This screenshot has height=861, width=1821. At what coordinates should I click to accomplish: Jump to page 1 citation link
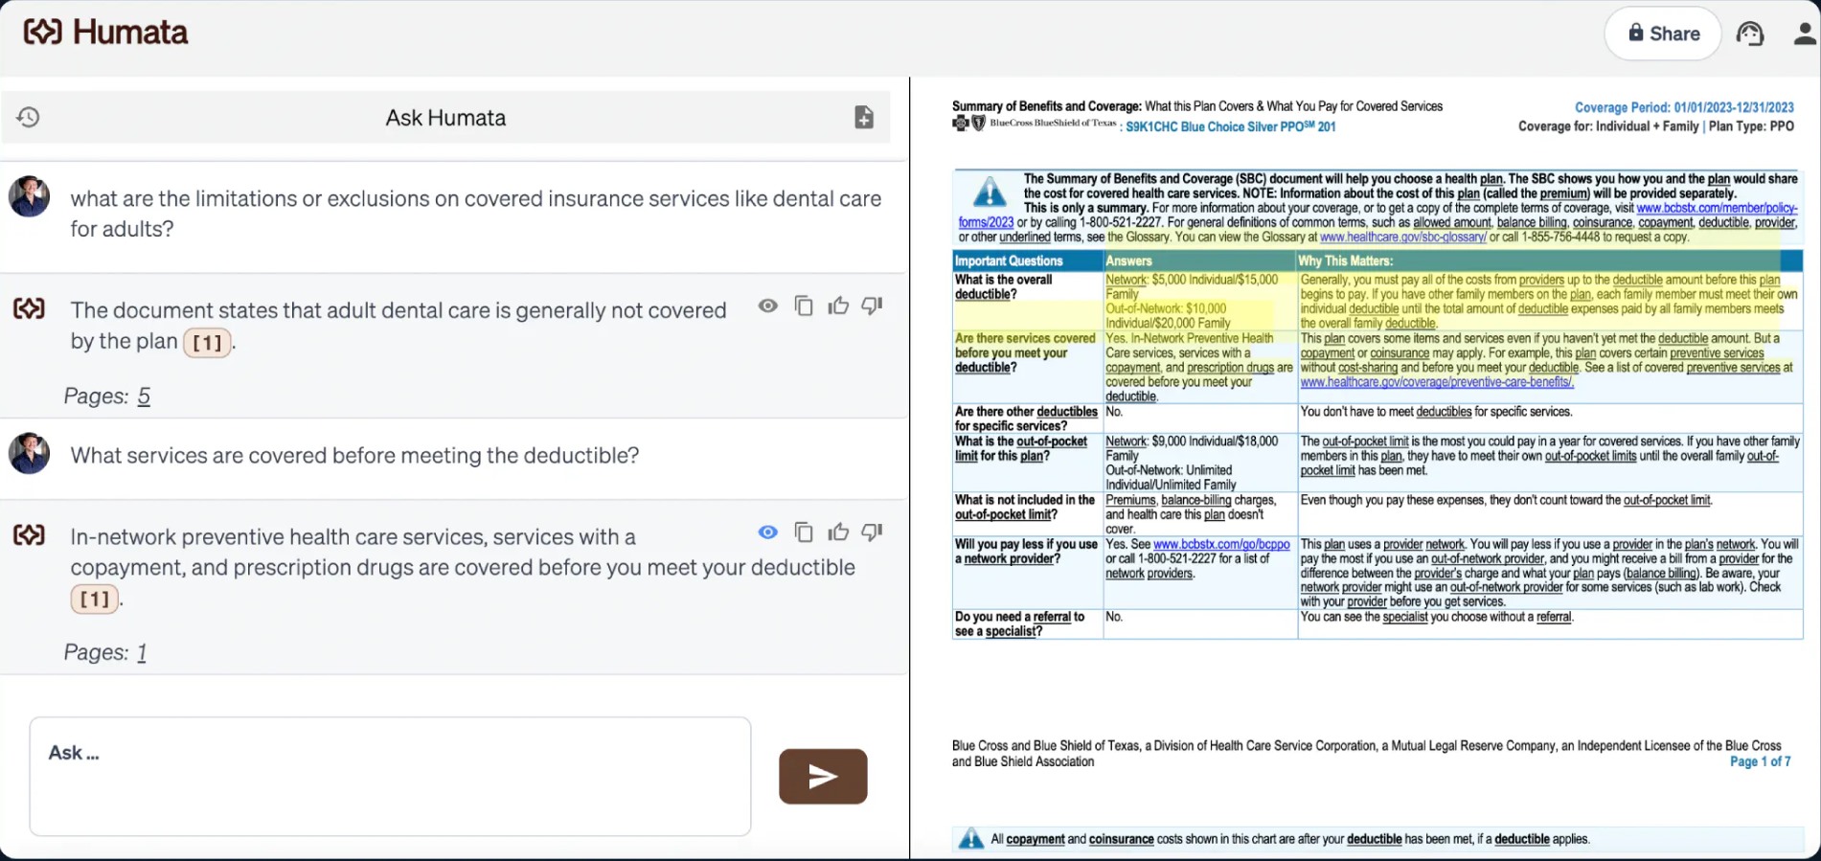[x=142, y=653]
